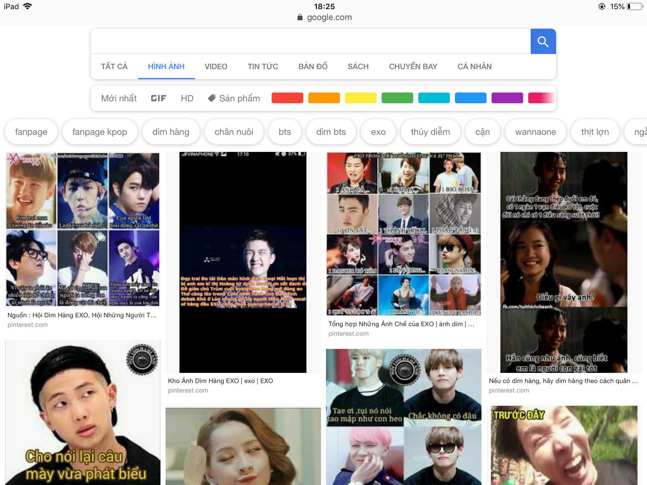Tap the Sản phẩm tag filter

(234, 98)
